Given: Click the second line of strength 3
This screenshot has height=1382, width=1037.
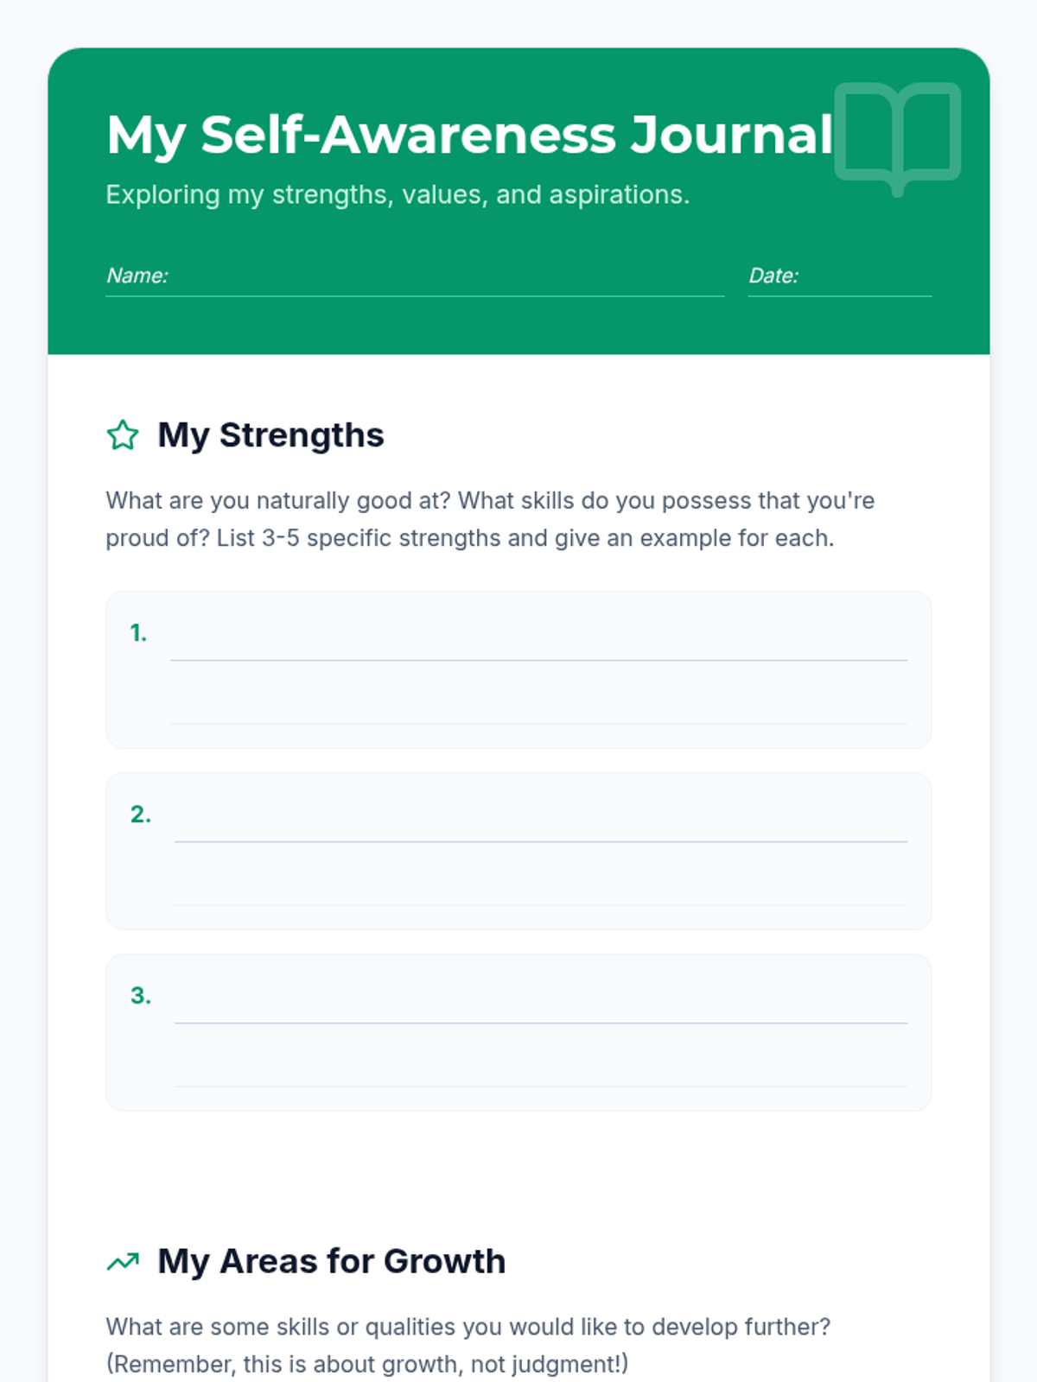Looking at the screenshot, I should coord(541,1065).
